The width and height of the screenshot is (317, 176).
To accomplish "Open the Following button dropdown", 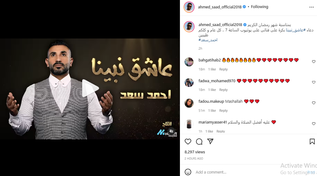I will pos(259,7).
